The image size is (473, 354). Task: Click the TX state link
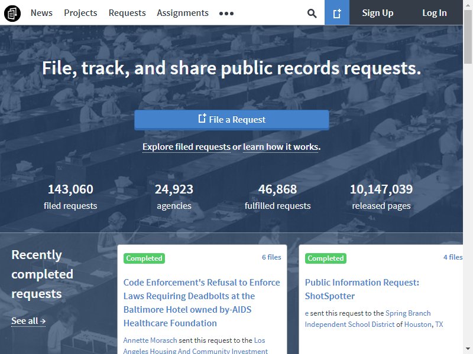(439, 324)
